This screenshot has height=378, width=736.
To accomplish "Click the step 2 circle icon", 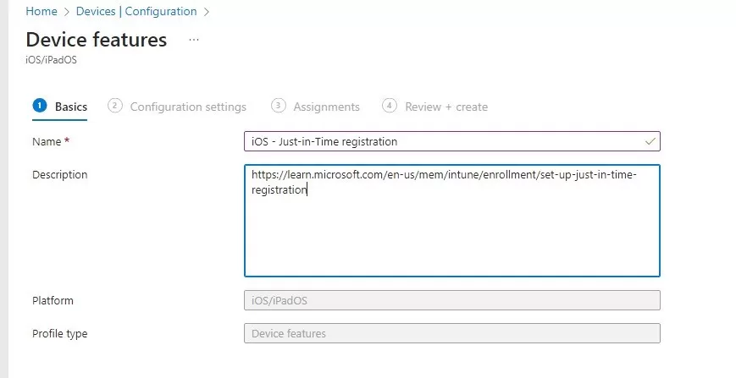I will point(115,106).
